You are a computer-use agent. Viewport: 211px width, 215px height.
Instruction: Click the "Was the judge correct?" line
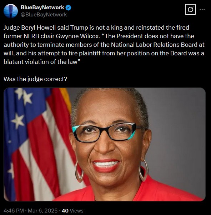click(35, 79)
